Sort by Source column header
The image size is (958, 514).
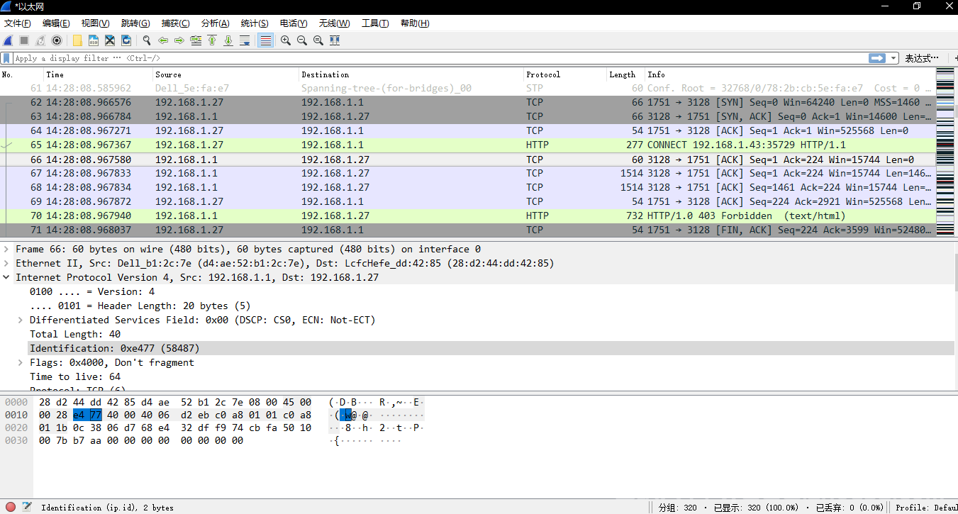225,74
